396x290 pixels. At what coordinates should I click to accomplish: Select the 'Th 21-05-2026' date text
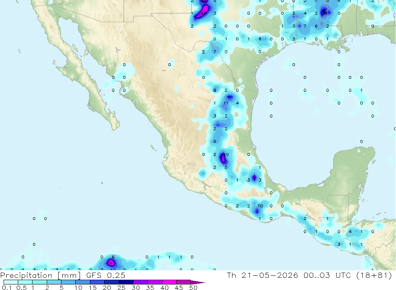click(263, 275)
